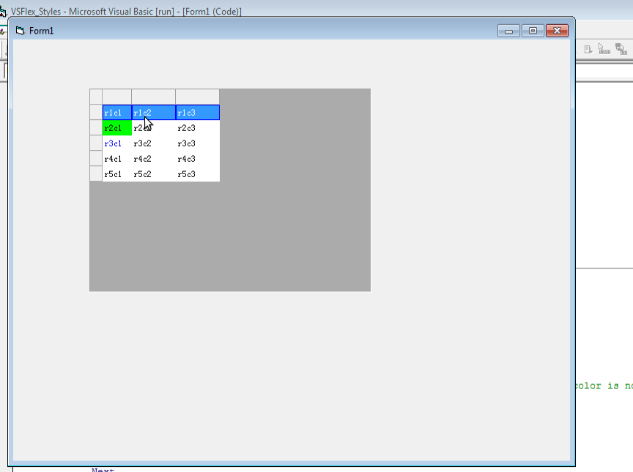Maximize the Form1 window
The height and width of the screenshot is (472, 633).
[x=533, y=31]
